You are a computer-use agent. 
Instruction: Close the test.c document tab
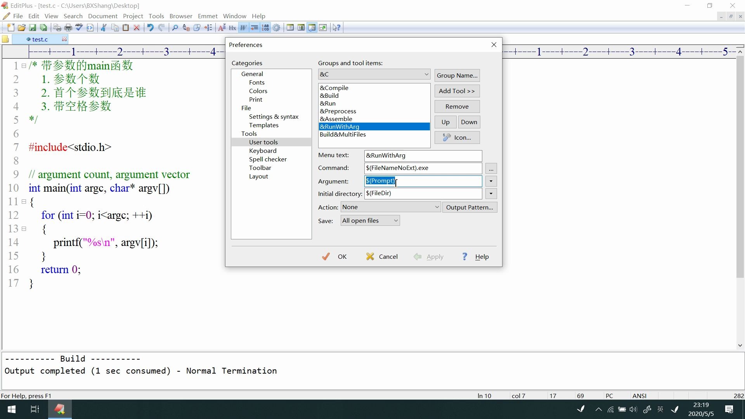point(64,39)
